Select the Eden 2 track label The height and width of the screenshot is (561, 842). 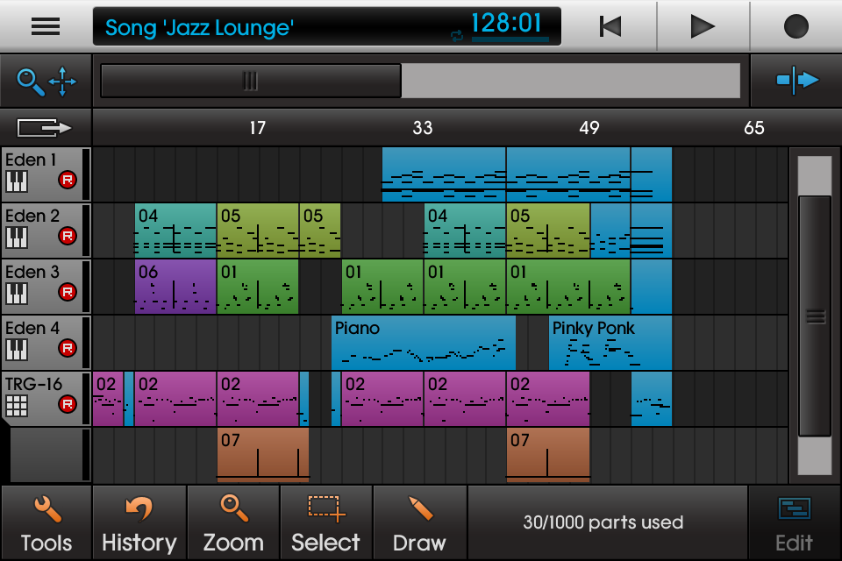click(32, 216)
